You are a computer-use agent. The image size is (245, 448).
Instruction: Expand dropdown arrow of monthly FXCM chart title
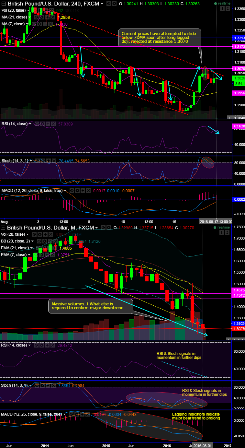pyautogui.click(x=96, y=228)
